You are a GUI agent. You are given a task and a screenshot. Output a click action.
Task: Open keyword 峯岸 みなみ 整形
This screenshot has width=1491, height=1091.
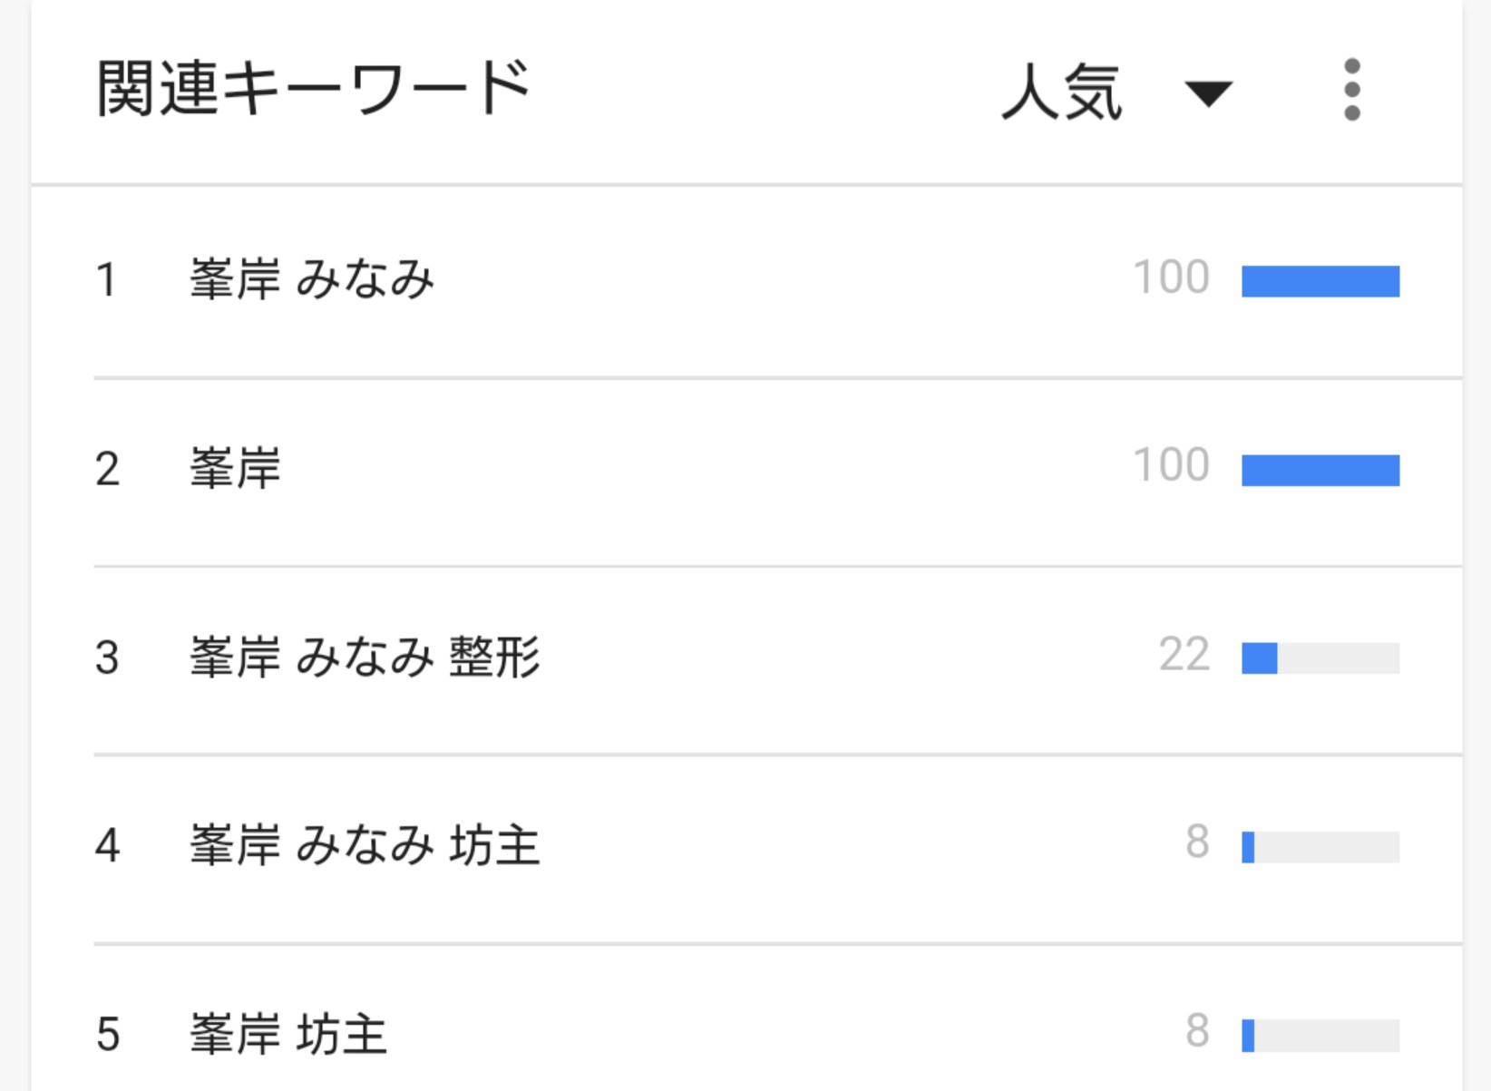[364, 658]
